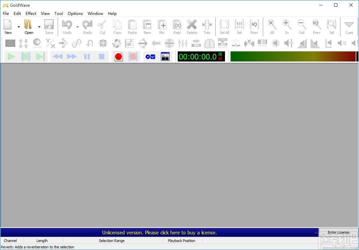Click the green time display counter
This screenshot has width=359, height=250.
coord(198,57)
